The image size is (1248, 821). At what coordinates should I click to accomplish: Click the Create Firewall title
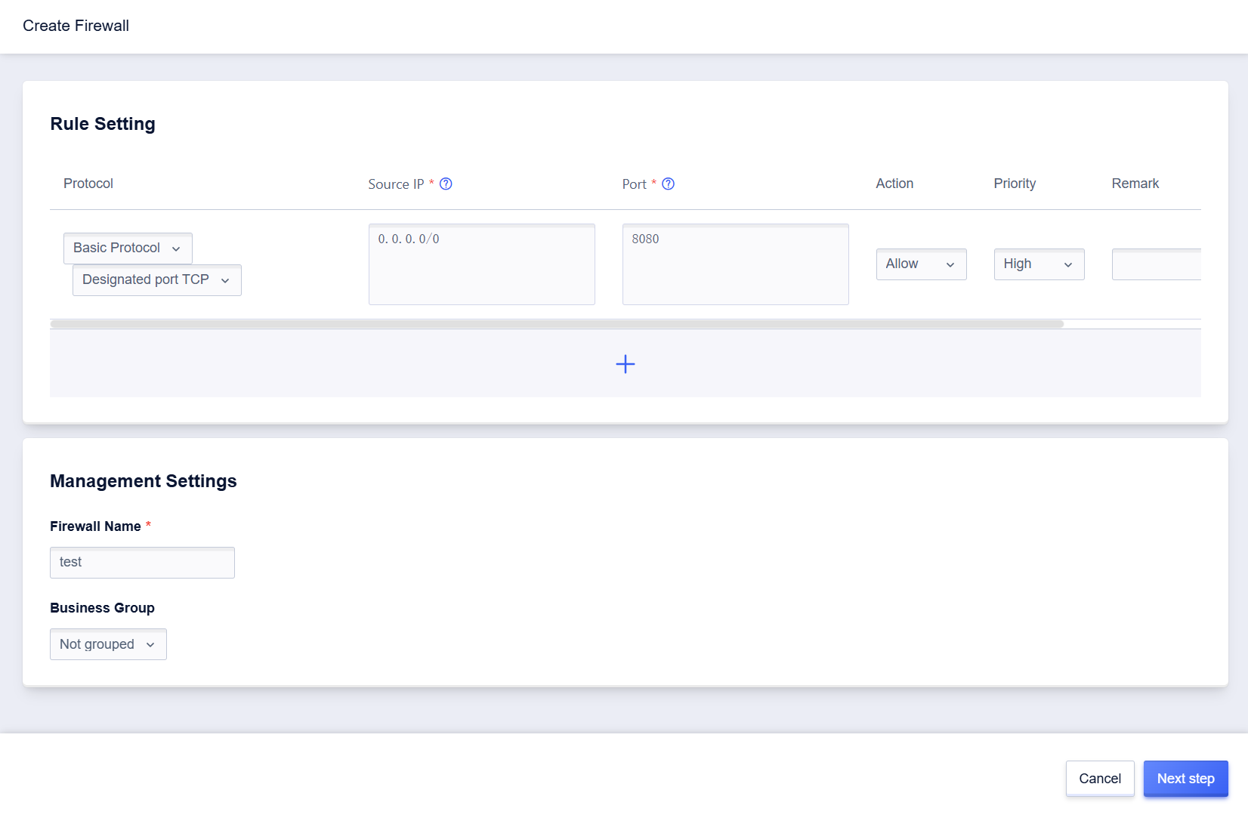tap(76, 26)
